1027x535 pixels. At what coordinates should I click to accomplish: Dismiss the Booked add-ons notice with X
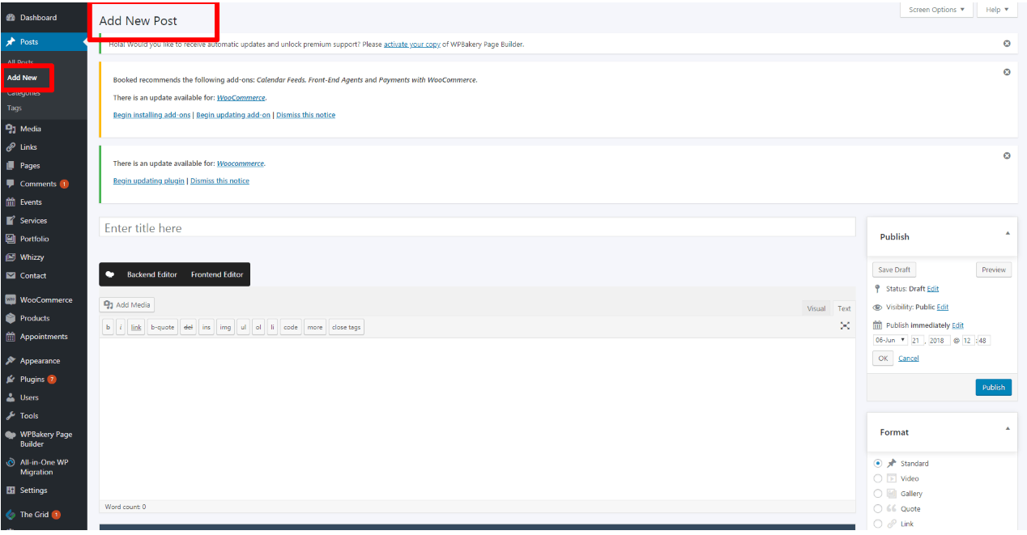point(1007,72)
